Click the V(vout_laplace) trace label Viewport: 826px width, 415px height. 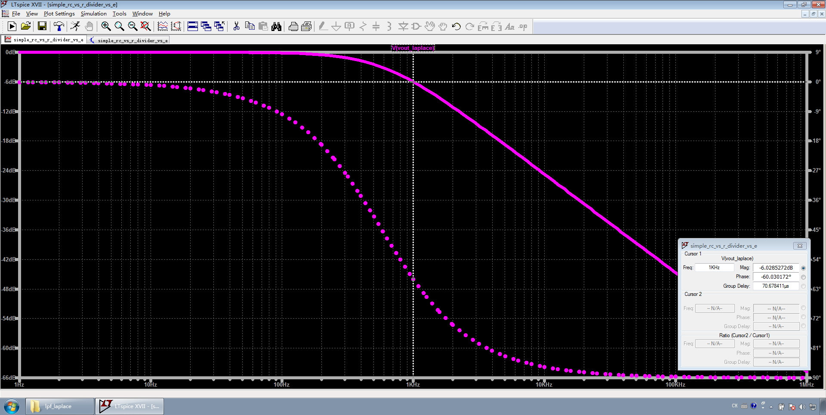click(x=413, y=48)
